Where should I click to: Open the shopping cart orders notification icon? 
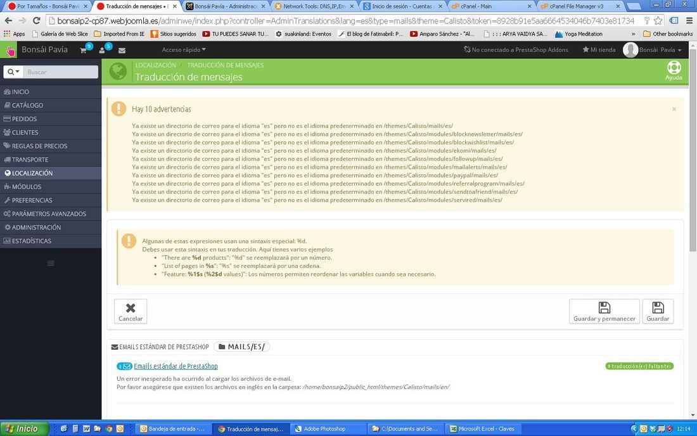[83, 50]
